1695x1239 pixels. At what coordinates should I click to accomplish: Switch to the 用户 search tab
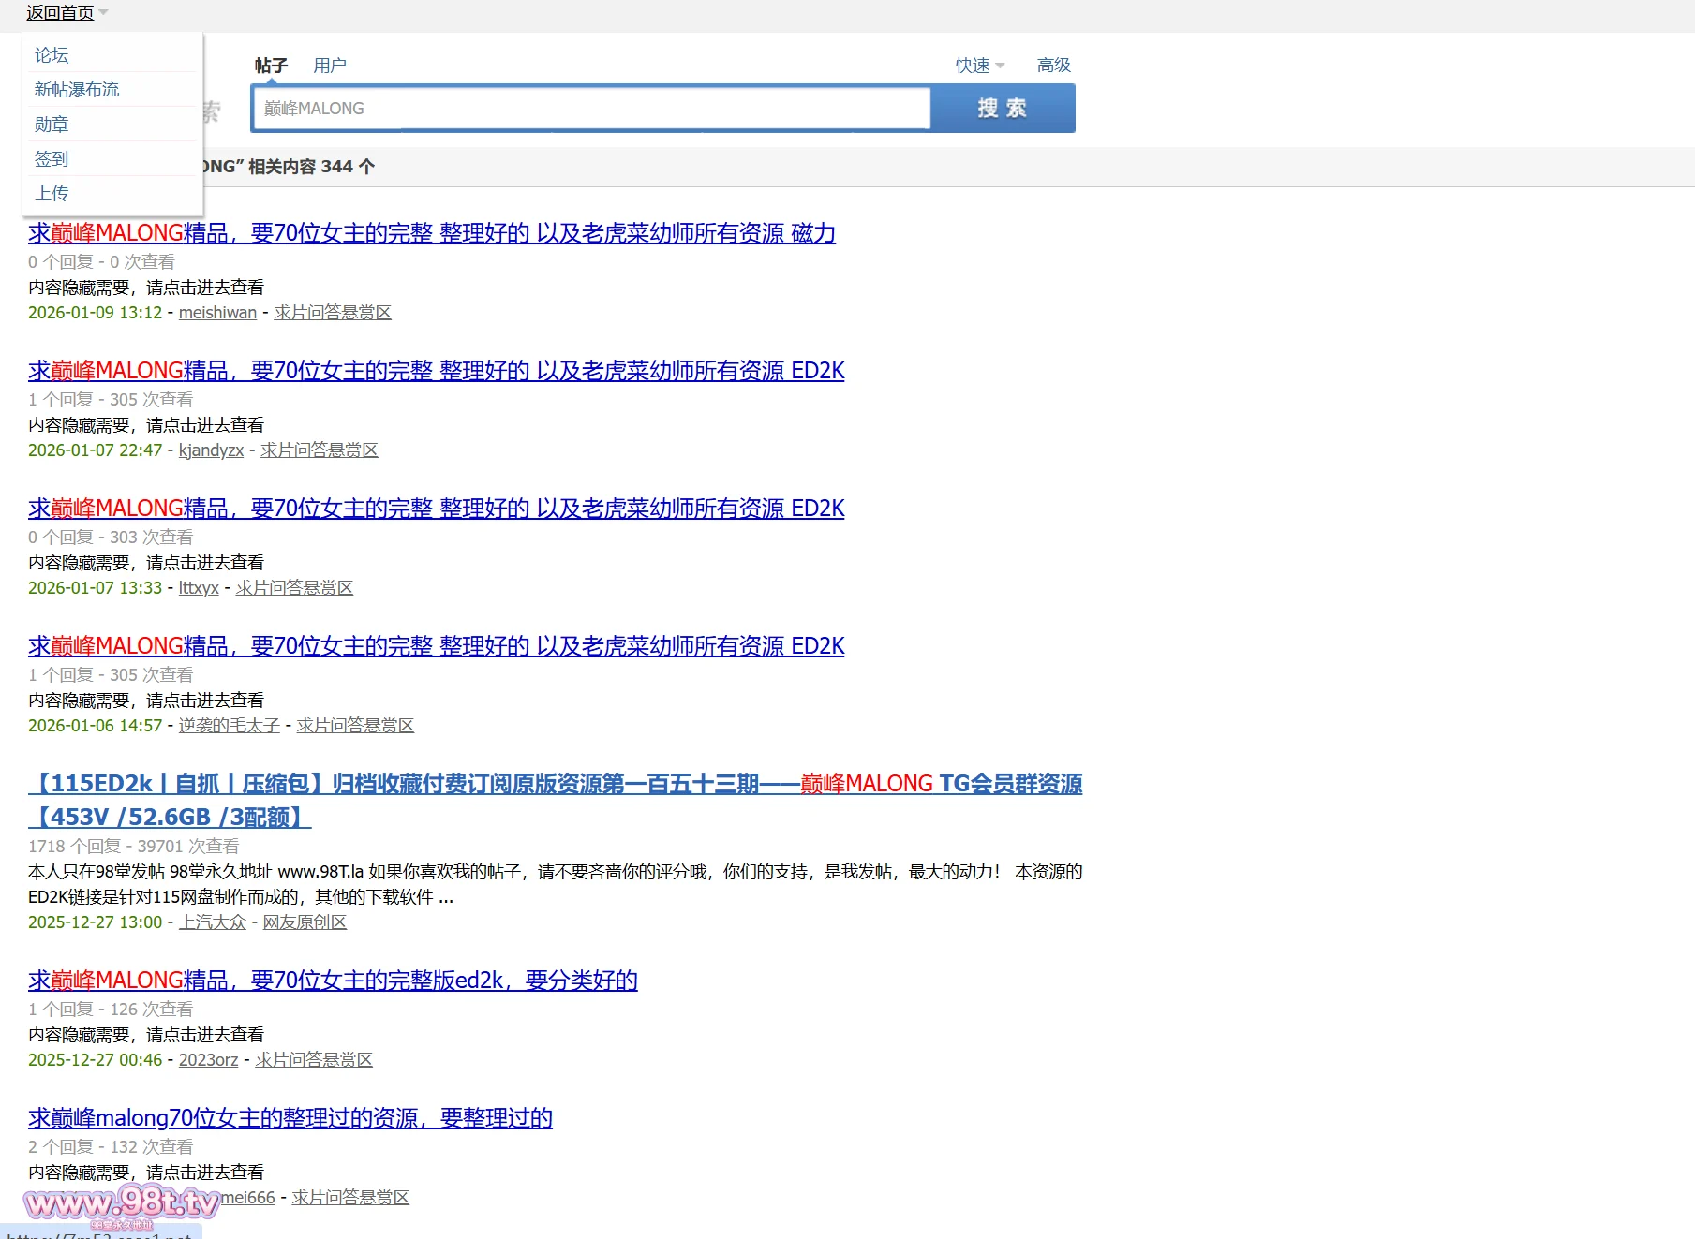[x=329, y=66]
